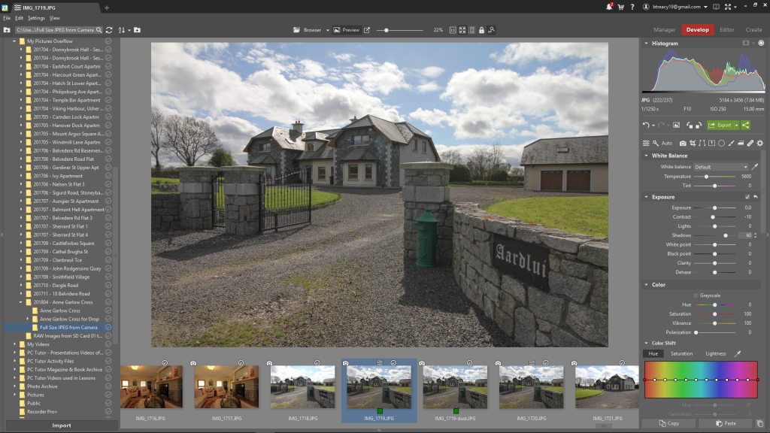Adjust the Shadows slider handle
Screen dimensions: 770x433
click(x=726, y=235)
